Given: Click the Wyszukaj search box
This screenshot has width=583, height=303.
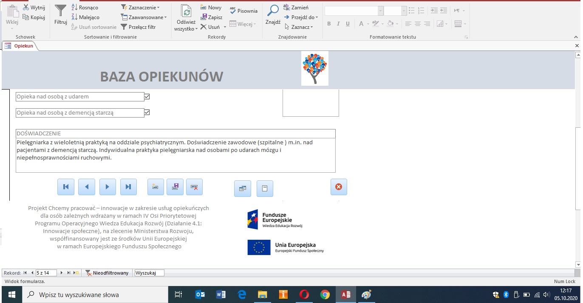Looking at the screenshot, I should pos(149,273).
